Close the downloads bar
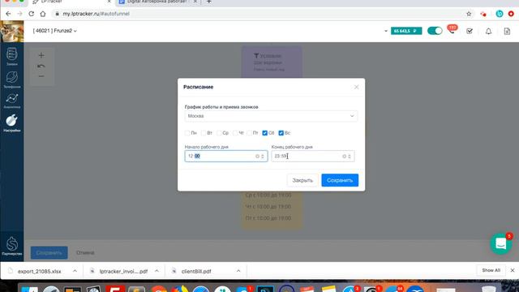The width and height of the screenshot is (519, 292). coord(512,270)
